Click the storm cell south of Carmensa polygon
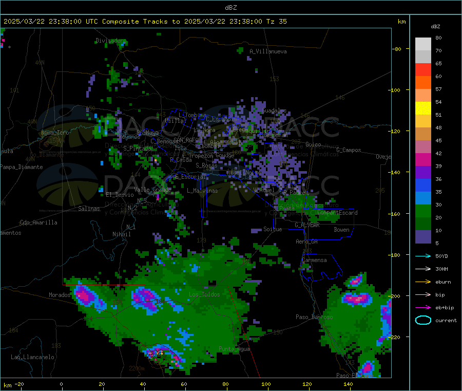Viewport: 462px width, 391px height. [356, 281]
